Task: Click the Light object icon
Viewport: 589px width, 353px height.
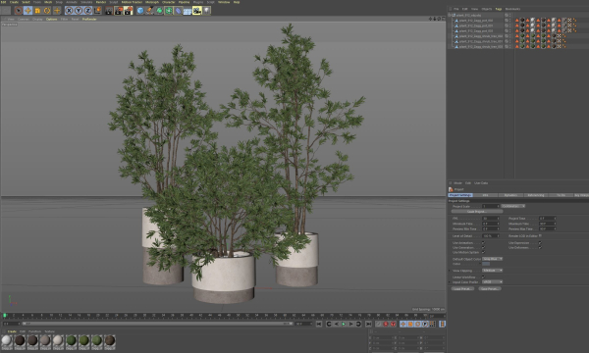Action: click(x=206, y=11)
